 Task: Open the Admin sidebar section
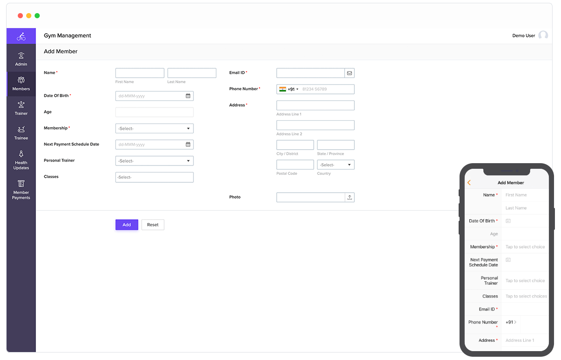(21, 59)
